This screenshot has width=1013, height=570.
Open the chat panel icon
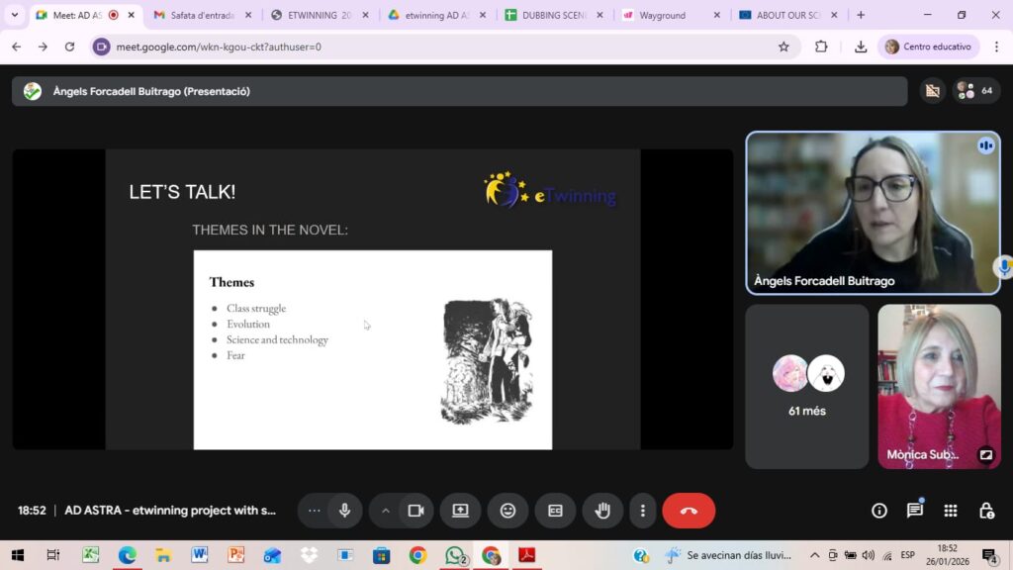915,511
